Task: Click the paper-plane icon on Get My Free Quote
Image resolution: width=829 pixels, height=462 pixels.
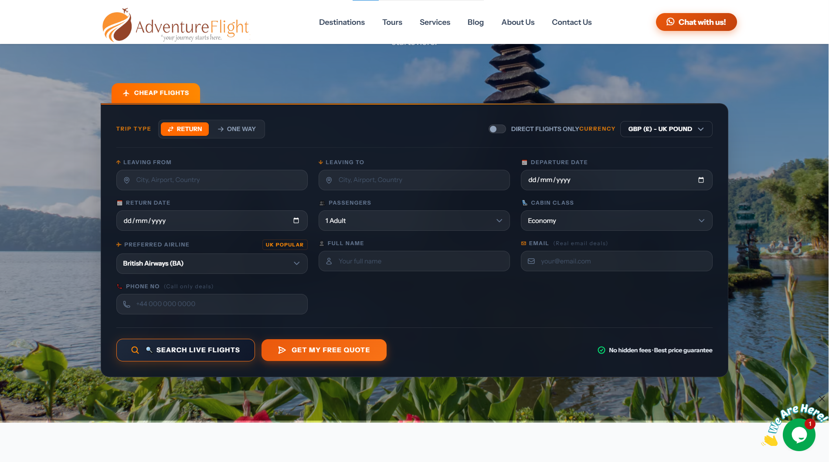Action: [x=282, y=350]
